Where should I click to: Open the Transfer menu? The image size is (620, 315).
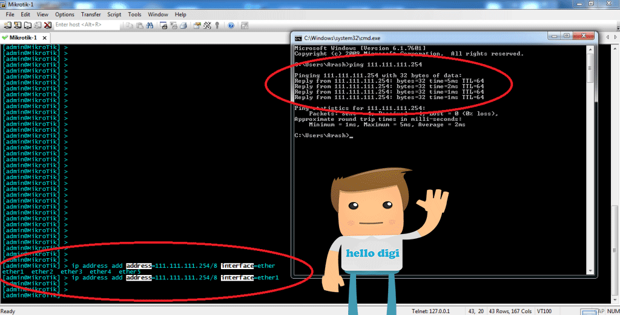click(x=91, y=15)
